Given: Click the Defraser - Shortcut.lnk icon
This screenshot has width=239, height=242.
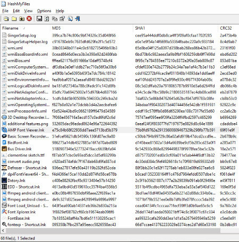Looking at the screenshot, I should tap(4, 168).
